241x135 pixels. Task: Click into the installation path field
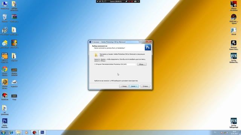[x=115, y=64]
